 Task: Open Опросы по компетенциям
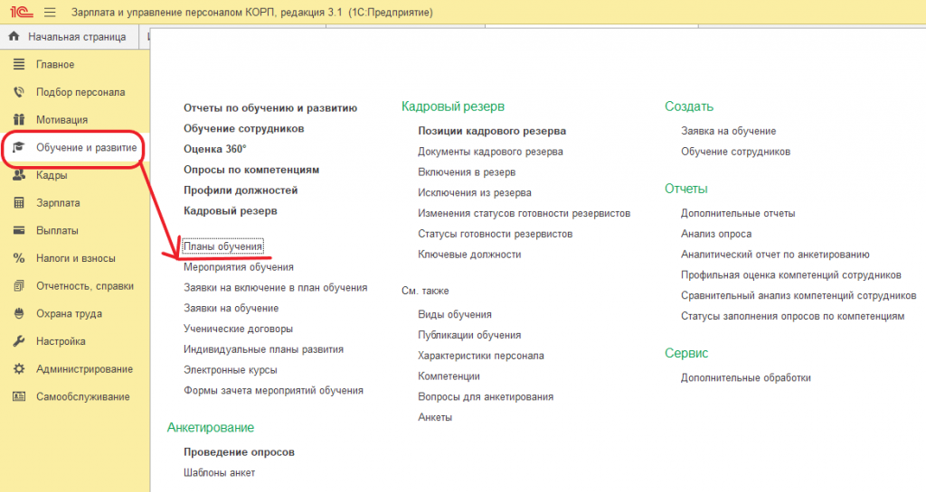pos(251,170)
